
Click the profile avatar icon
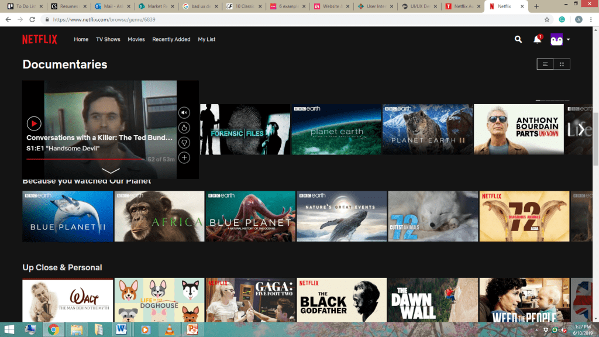coord(557,39)
